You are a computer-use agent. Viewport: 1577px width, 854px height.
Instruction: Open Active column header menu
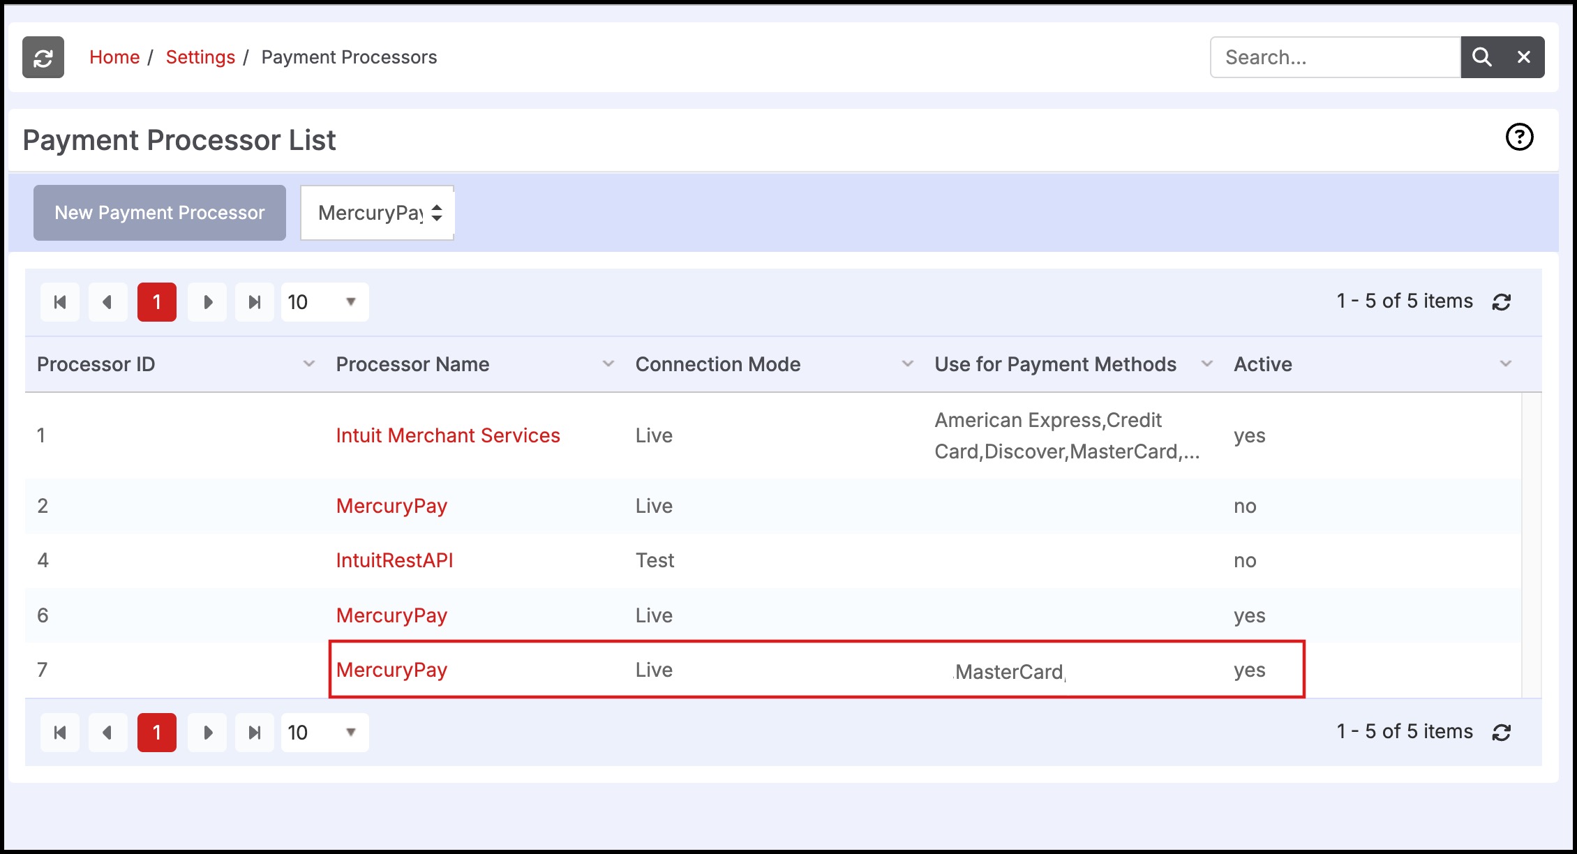coord(1506,364)
